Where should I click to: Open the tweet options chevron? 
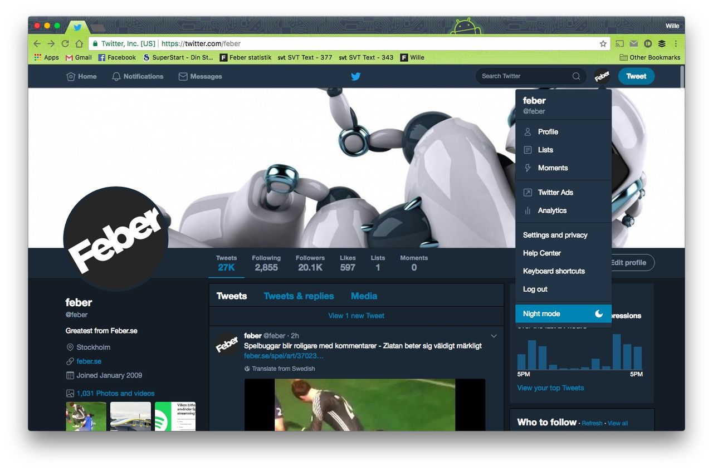pos(494,336)
